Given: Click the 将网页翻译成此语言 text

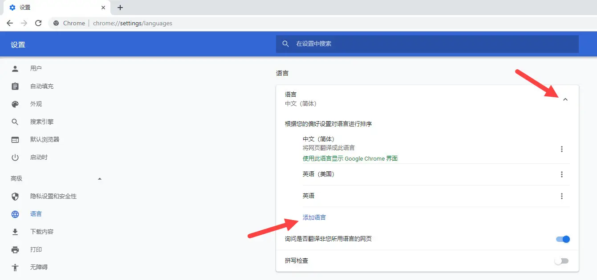Looking at the screenshot, I should click(x=329, y=148).
